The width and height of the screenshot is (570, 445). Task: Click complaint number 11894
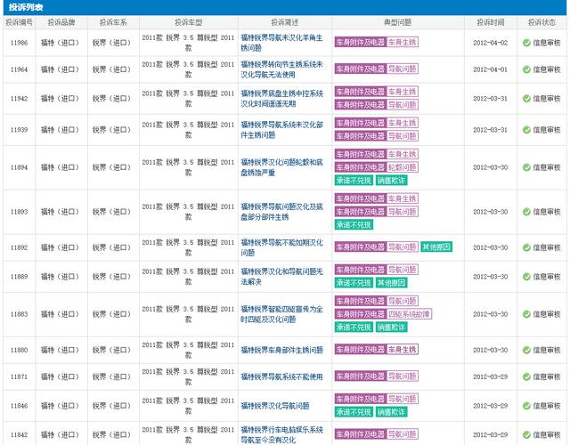tap(20, 167)
